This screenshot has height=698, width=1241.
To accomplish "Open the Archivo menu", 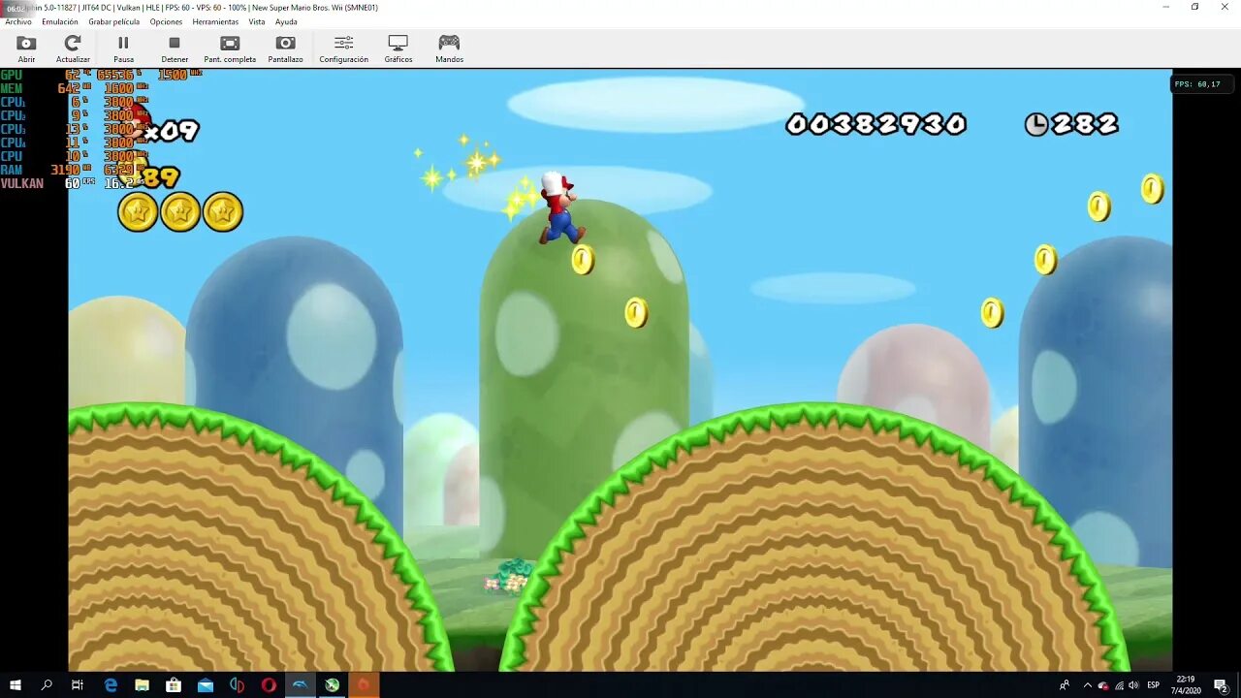I will click(18, 21).
